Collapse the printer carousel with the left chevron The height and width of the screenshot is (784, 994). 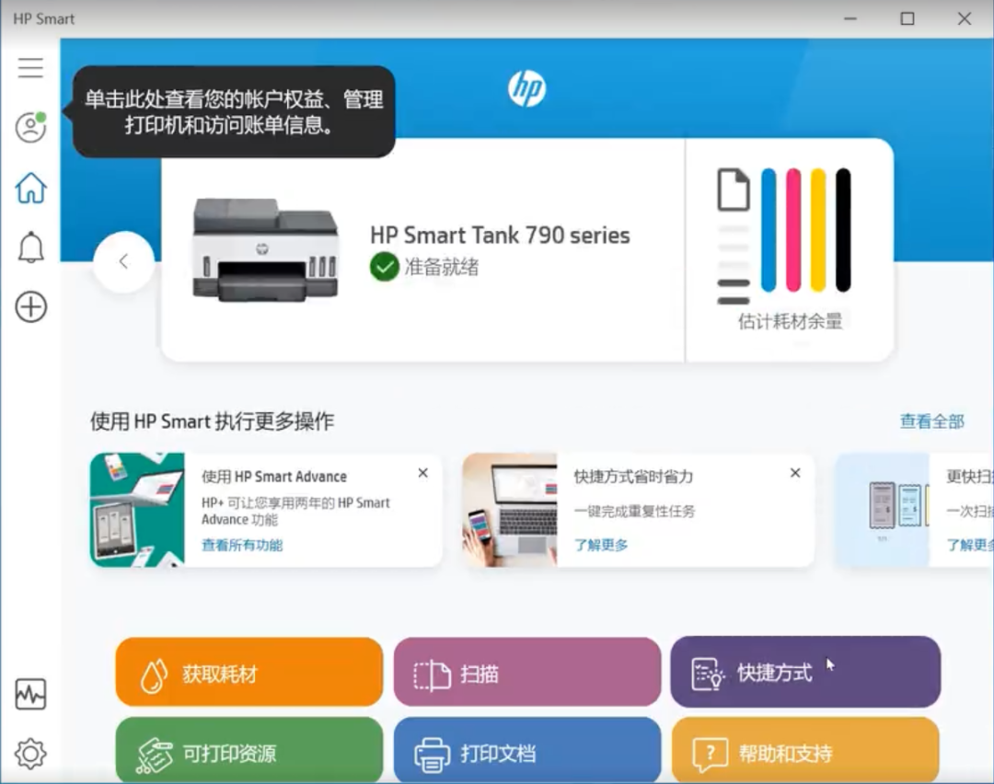coord(123,260)
